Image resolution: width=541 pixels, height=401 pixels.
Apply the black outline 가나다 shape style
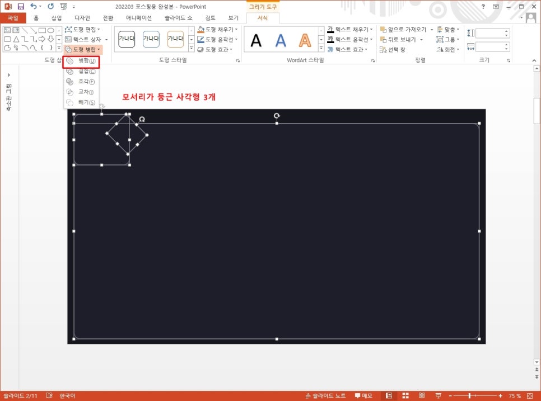(127, 39)
